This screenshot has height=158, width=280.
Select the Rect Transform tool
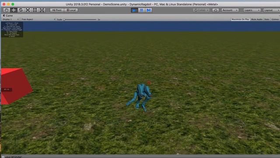tap(35, 10)
